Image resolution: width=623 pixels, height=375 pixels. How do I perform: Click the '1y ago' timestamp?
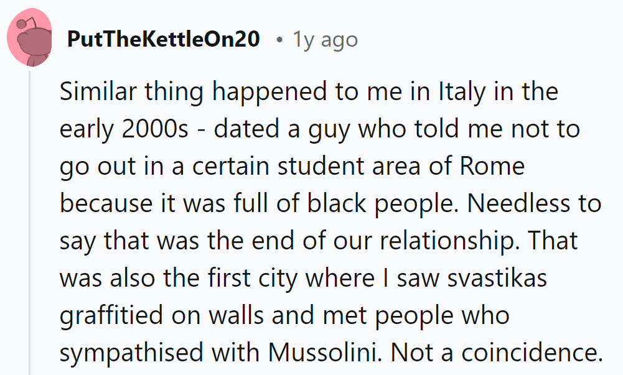[326, 40]
